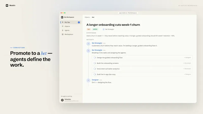Click the For You notification count badge

coord(79,22)
